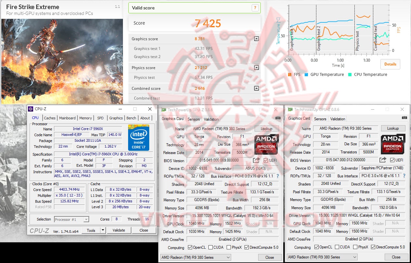Image resolution: width=411 pixels, height=263 pixels.
Task: Select the Graphics Card tab in right GPU-Z
Action: coord(299,118)
